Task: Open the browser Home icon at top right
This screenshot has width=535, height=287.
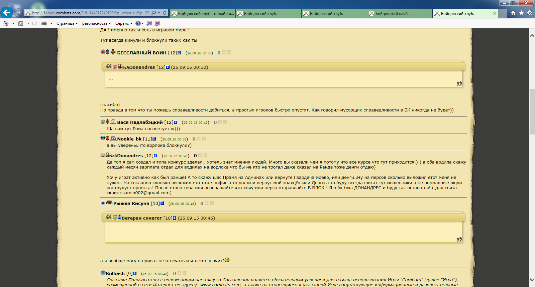Action: point(513,13)
